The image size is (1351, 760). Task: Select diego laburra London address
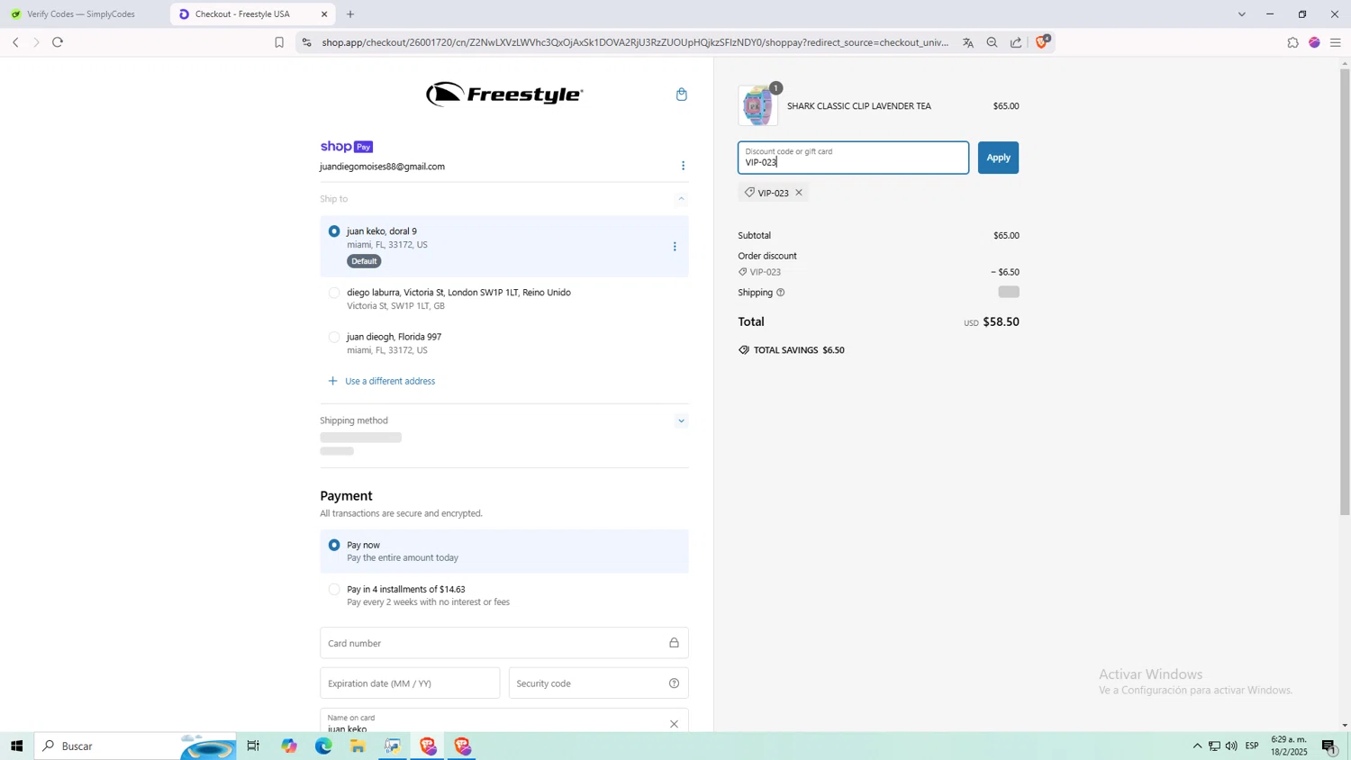pos(334,293)
